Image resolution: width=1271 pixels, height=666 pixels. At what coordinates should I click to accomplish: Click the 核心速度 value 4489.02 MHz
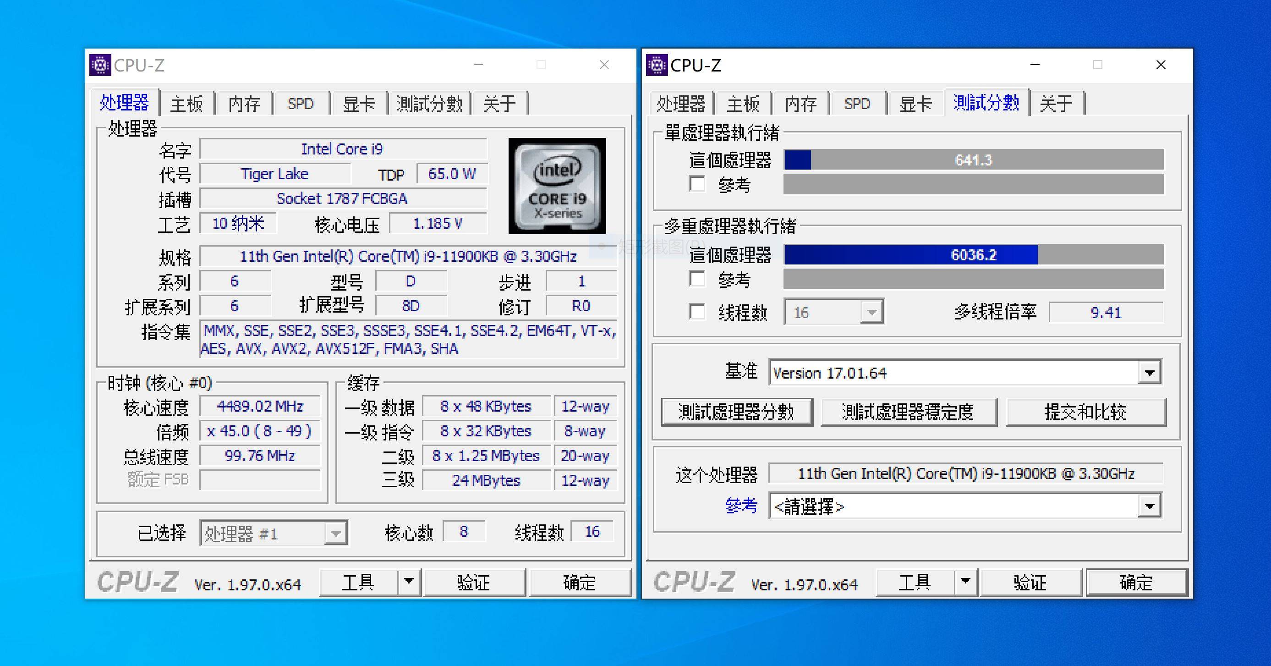260,406
